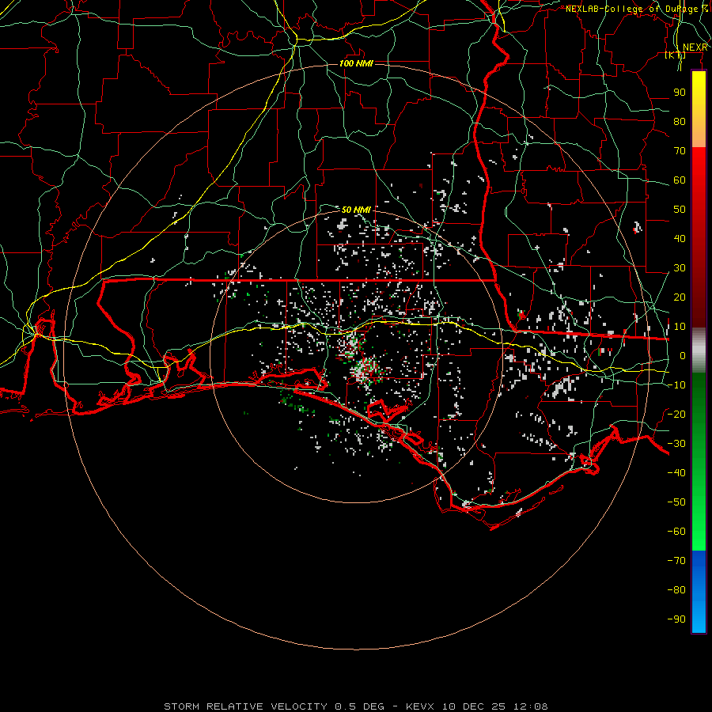712x712 pixels.
Task: Select the positive 70 scale label
Action: point(680,151)
